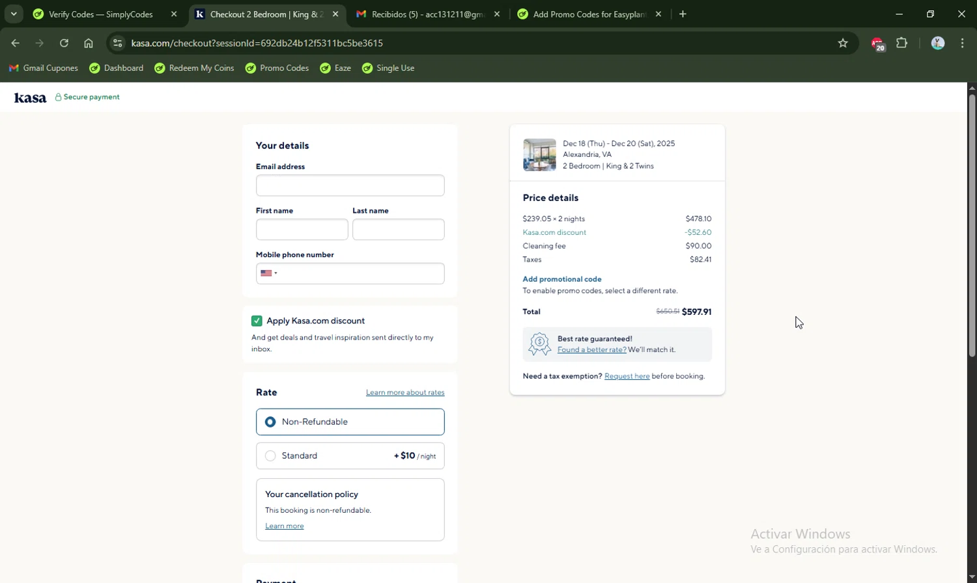The image size is (977, 583).
Task: Close the Verify Codes SimplyCodes tab
Action: point(174,14)
